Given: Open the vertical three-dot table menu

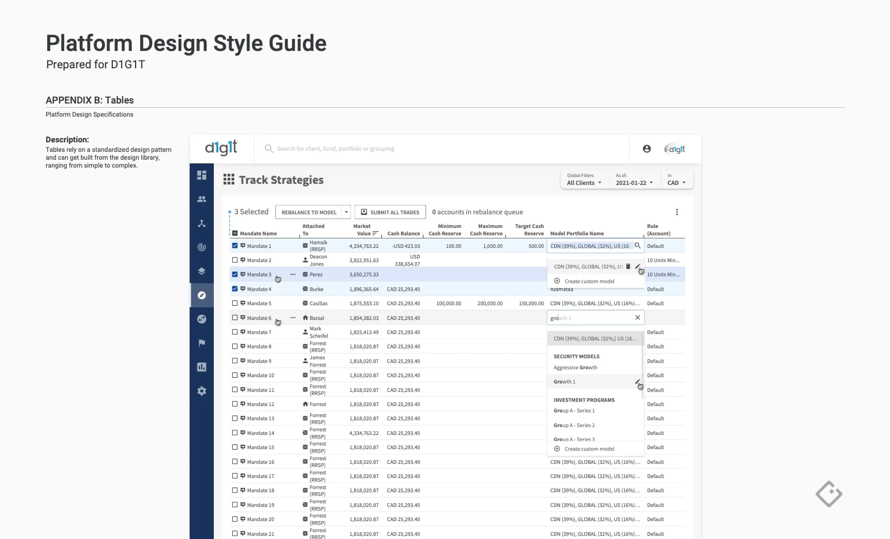Looking at the screenshot, I should [x=677, y=212].
